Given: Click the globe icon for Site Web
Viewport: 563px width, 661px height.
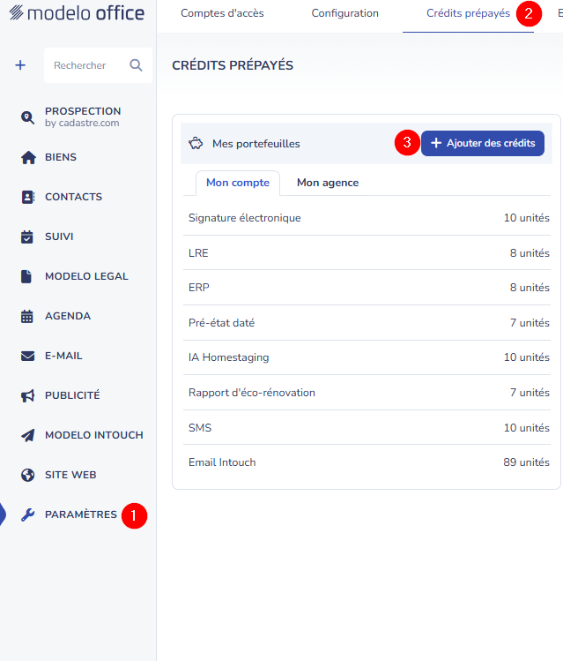Looking at the screenshot, I should (27, 475).
